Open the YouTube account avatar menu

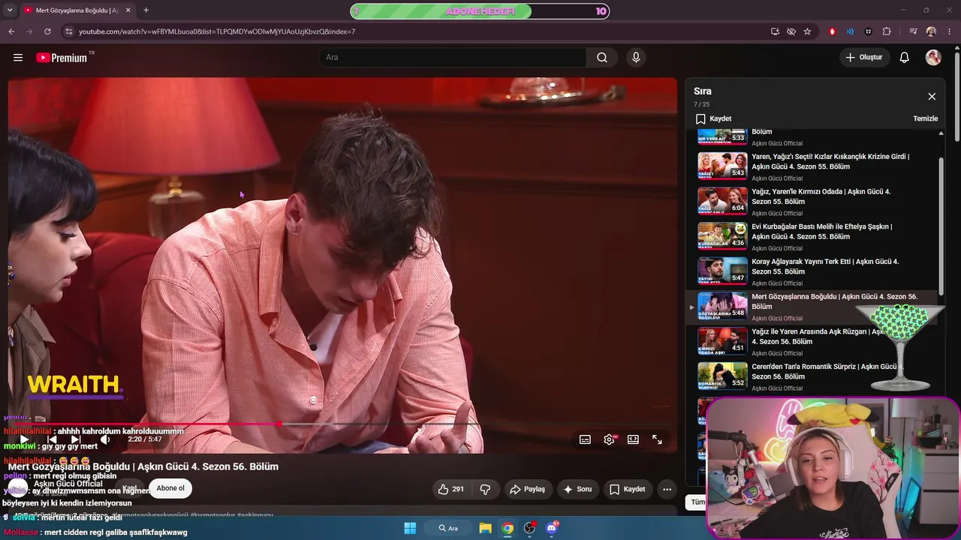click(x=933, y=58)
